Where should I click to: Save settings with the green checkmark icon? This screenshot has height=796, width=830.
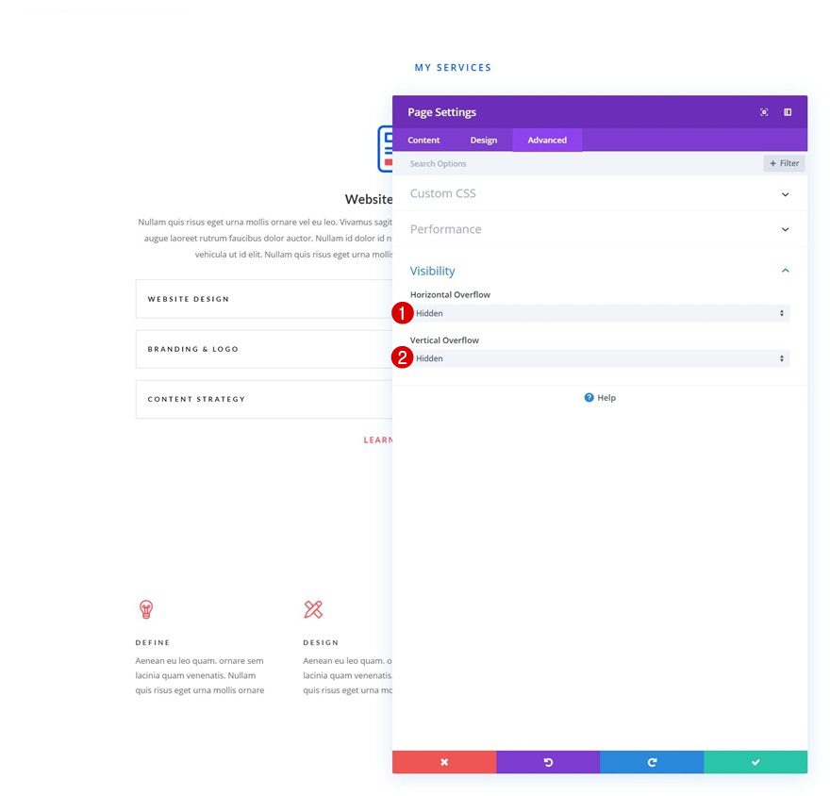pos(755,761)
